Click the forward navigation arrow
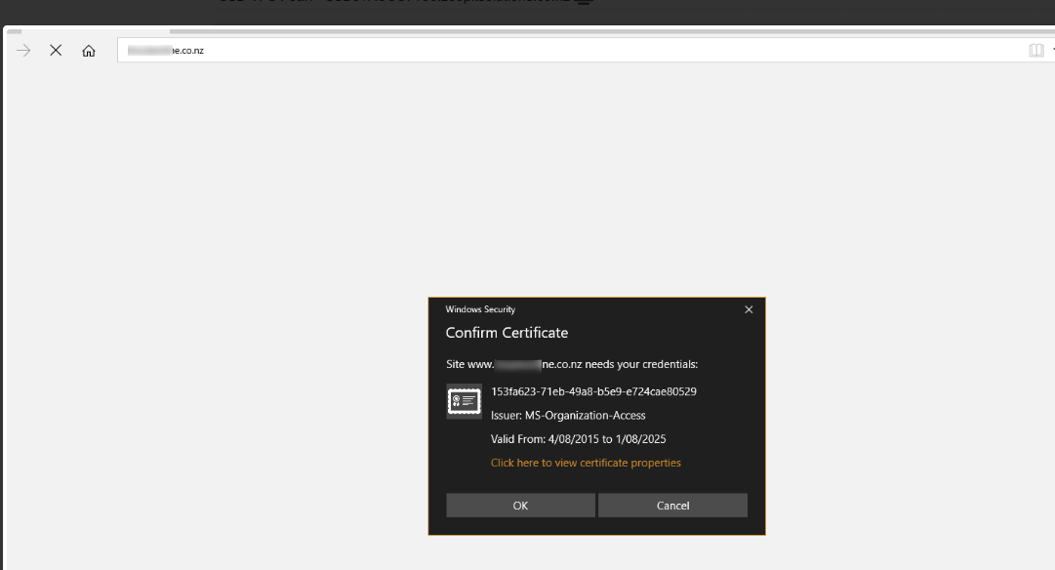Image resolution: width=1055 pixels, height=570 pixels. click(21, 50)
